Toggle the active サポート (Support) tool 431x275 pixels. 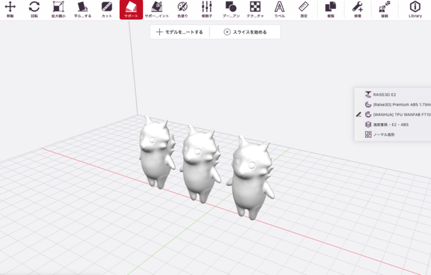pos(131,10)
